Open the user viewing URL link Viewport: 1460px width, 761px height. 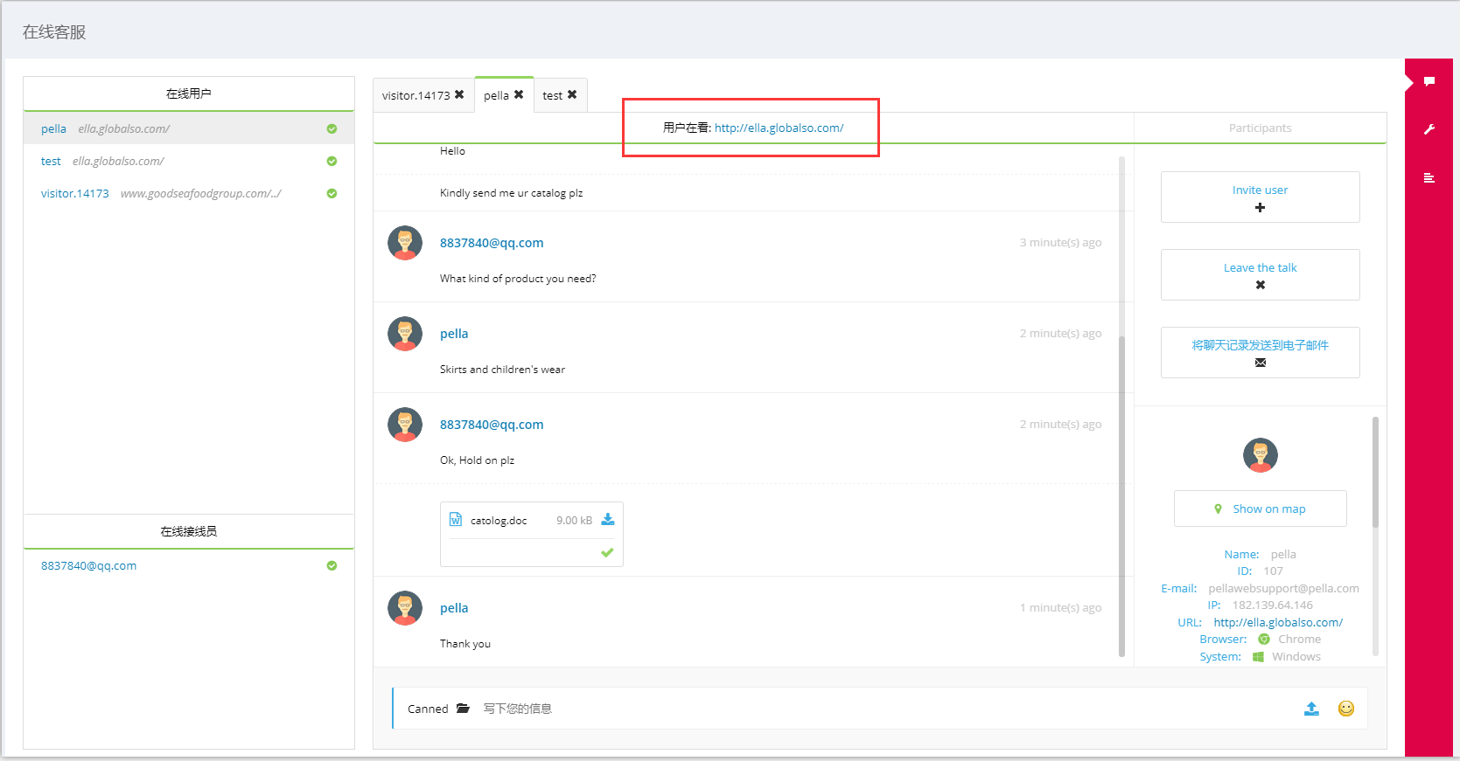(x=779, y=128)
